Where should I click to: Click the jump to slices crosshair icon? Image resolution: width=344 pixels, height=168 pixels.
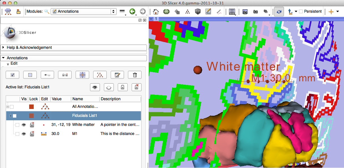coord(82,75)
